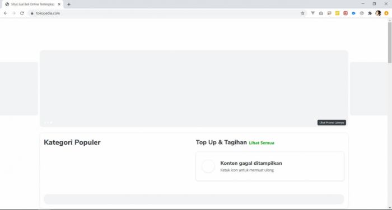Click the vertical page scrollbar thumb
392x210 pixels.
coord(390,42)
